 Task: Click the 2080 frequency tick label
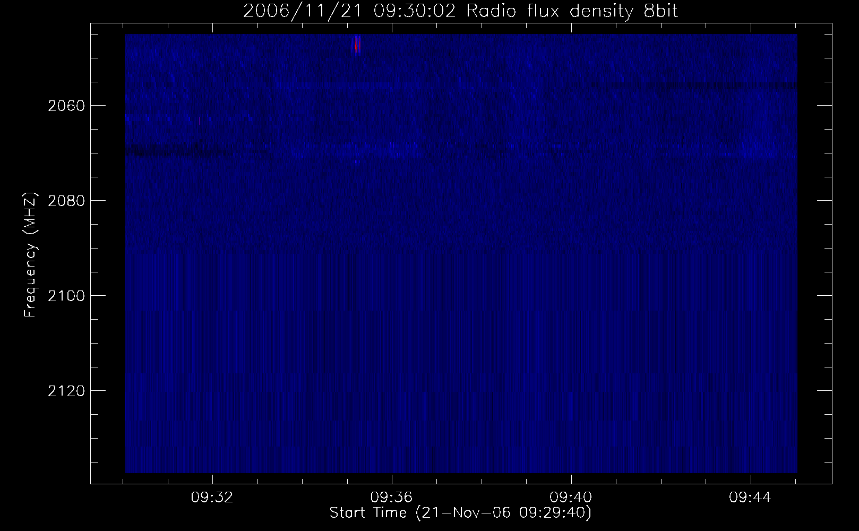tap(66, 201)
